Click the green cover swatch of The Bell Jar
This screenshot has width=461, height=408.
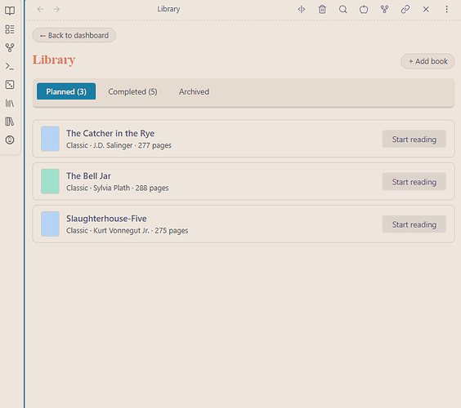[51, 181]
